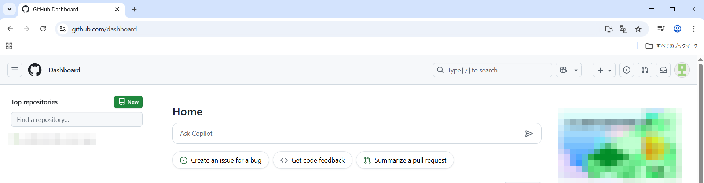
Task: Expand the Copilot dropdown arrow
Action: 576,70
